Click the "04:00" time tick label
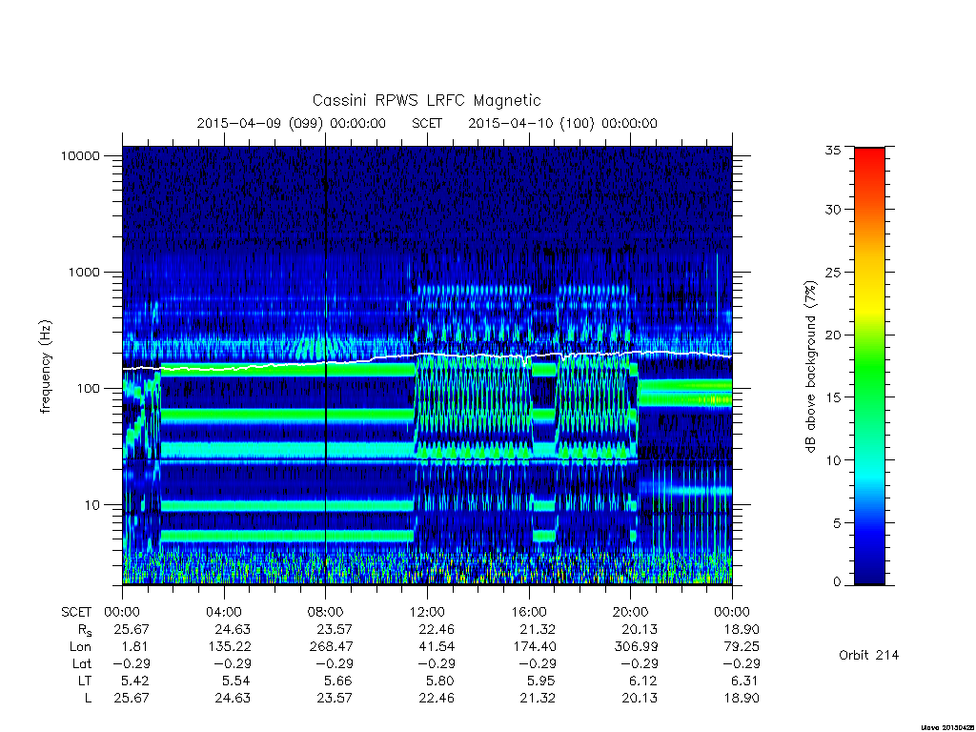The height and width of the screenshot is (732, 976). [x=223, y=613]
